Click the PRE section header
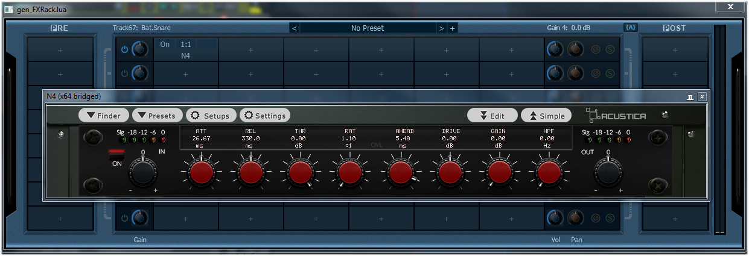The height and width of the screenshot is (256, 749). click(59, 28)
